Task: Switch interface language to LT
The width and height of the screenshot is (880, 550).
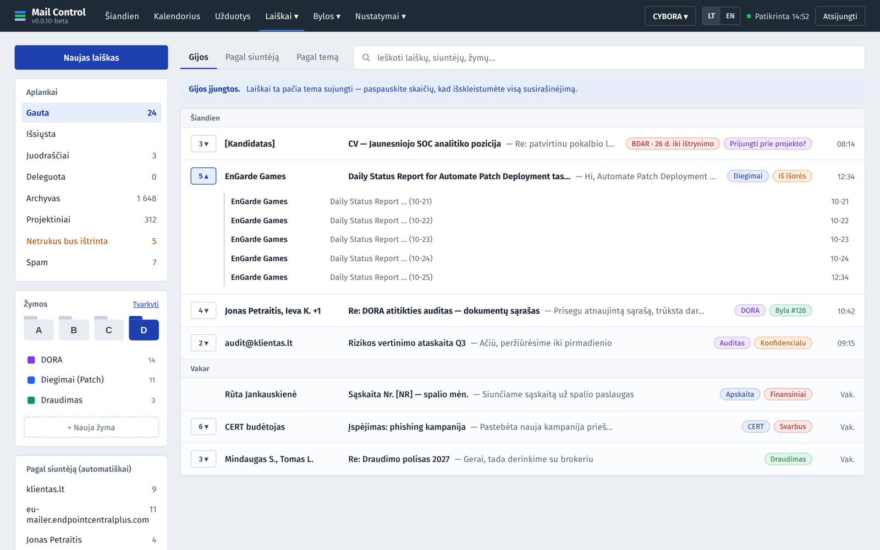Action: point(712,16)
